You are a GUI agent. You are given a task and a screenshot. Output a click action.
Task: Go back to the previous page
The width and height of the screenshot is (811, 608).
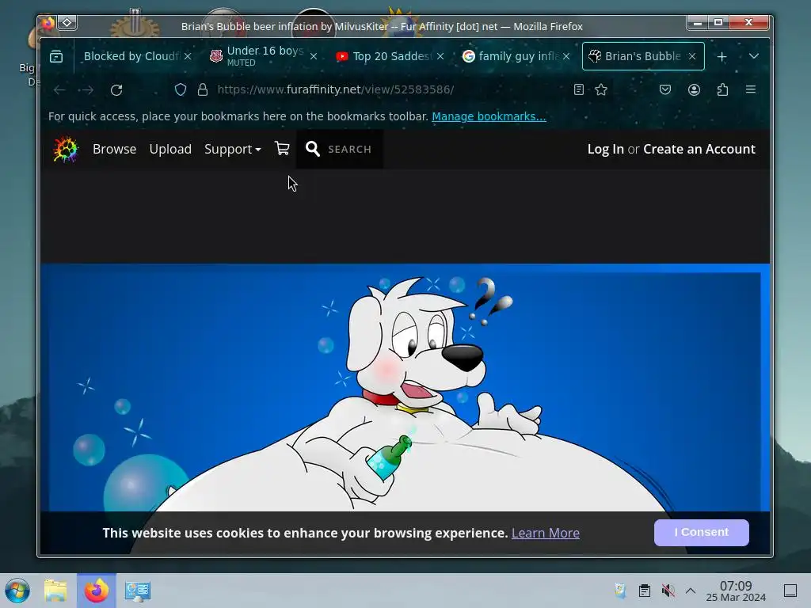pos(59,90)
